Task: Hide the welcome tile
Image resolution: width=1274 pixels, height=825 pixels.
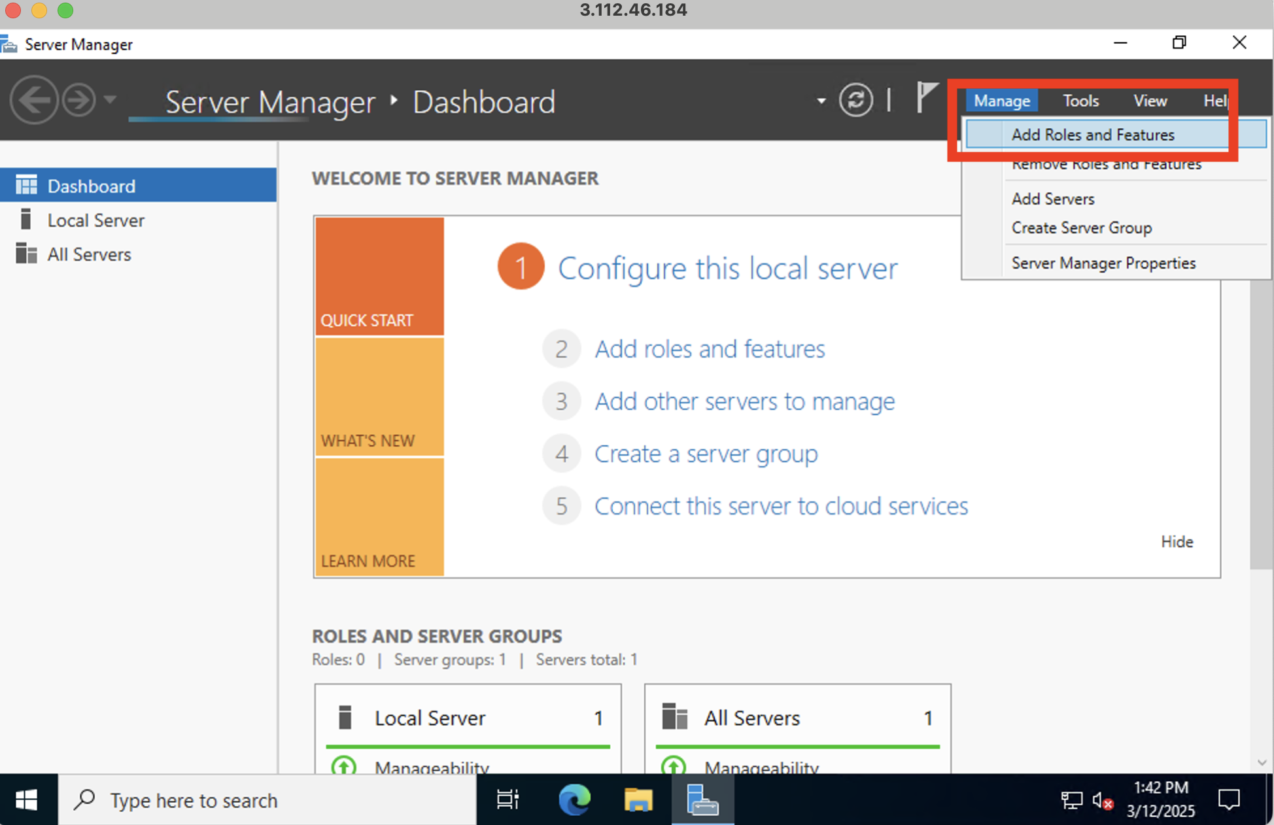Action: click(1177, 541)
